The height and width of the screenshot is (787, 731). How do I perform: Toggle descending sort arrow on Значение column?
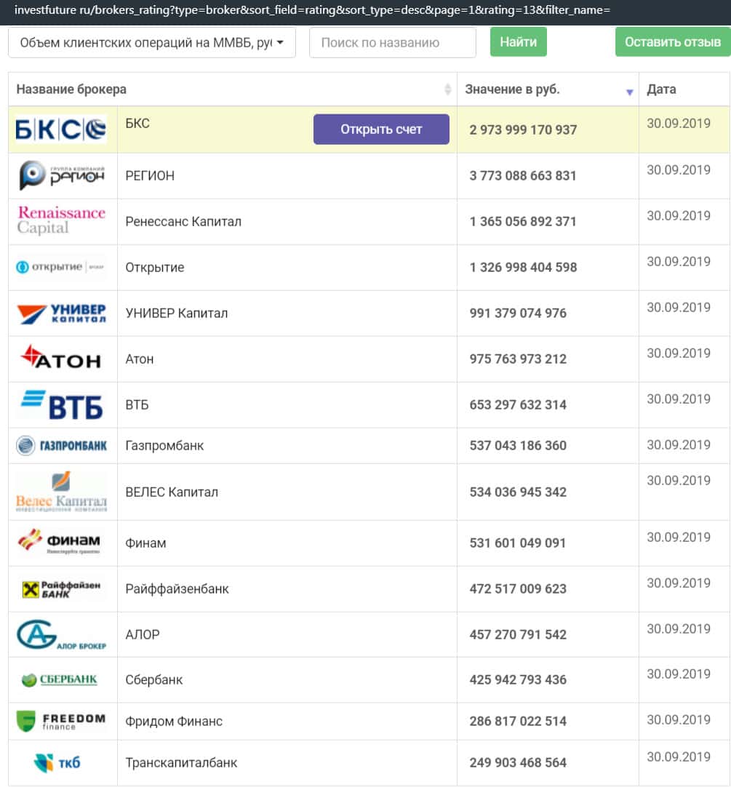(630, 92)
